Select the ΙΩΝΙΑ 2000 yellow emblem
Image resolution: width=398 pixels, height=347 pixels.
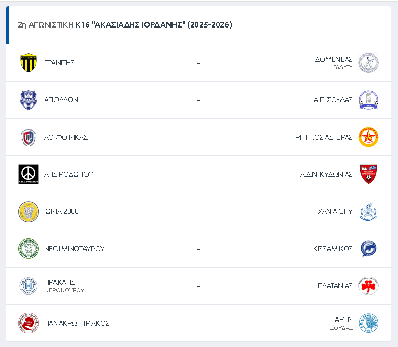click(x=29, y=211)
